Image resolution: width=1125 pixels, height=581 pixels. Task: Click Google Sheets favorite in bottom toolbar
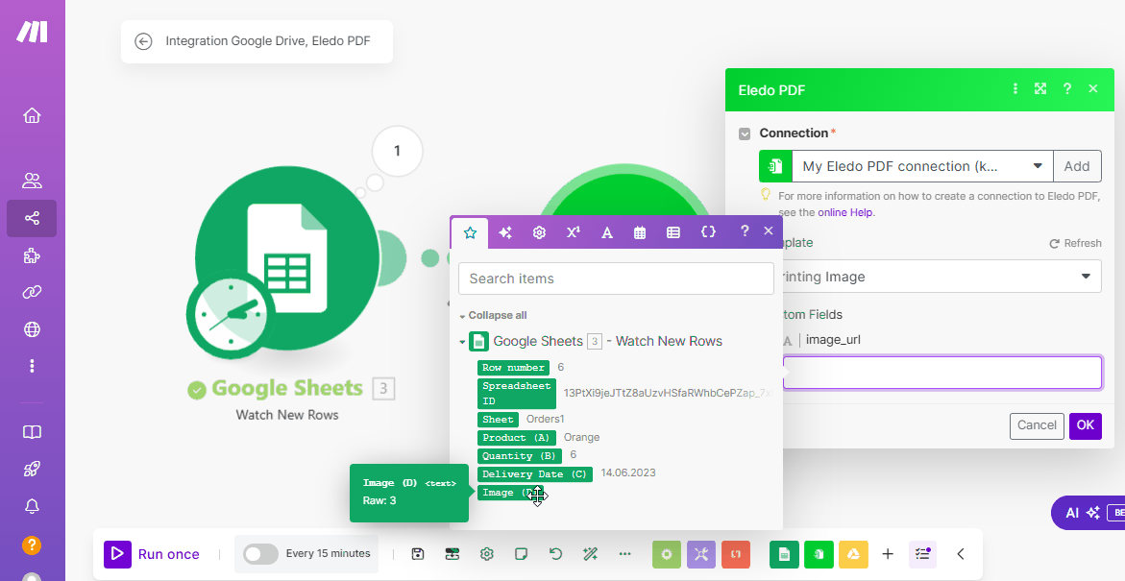pos(784,554)
